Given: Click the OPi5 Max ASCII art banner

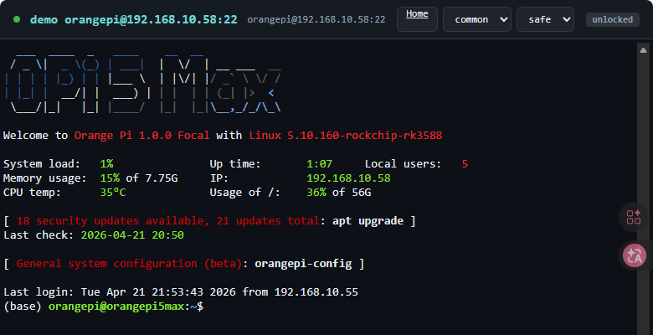Looking at the screenshot, I should point(142,84).
